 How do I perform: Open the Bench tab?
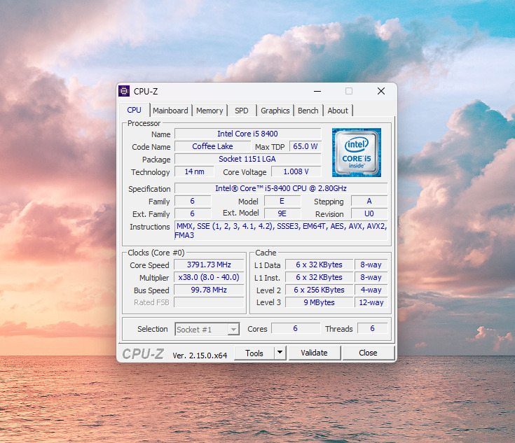point(308,111)
